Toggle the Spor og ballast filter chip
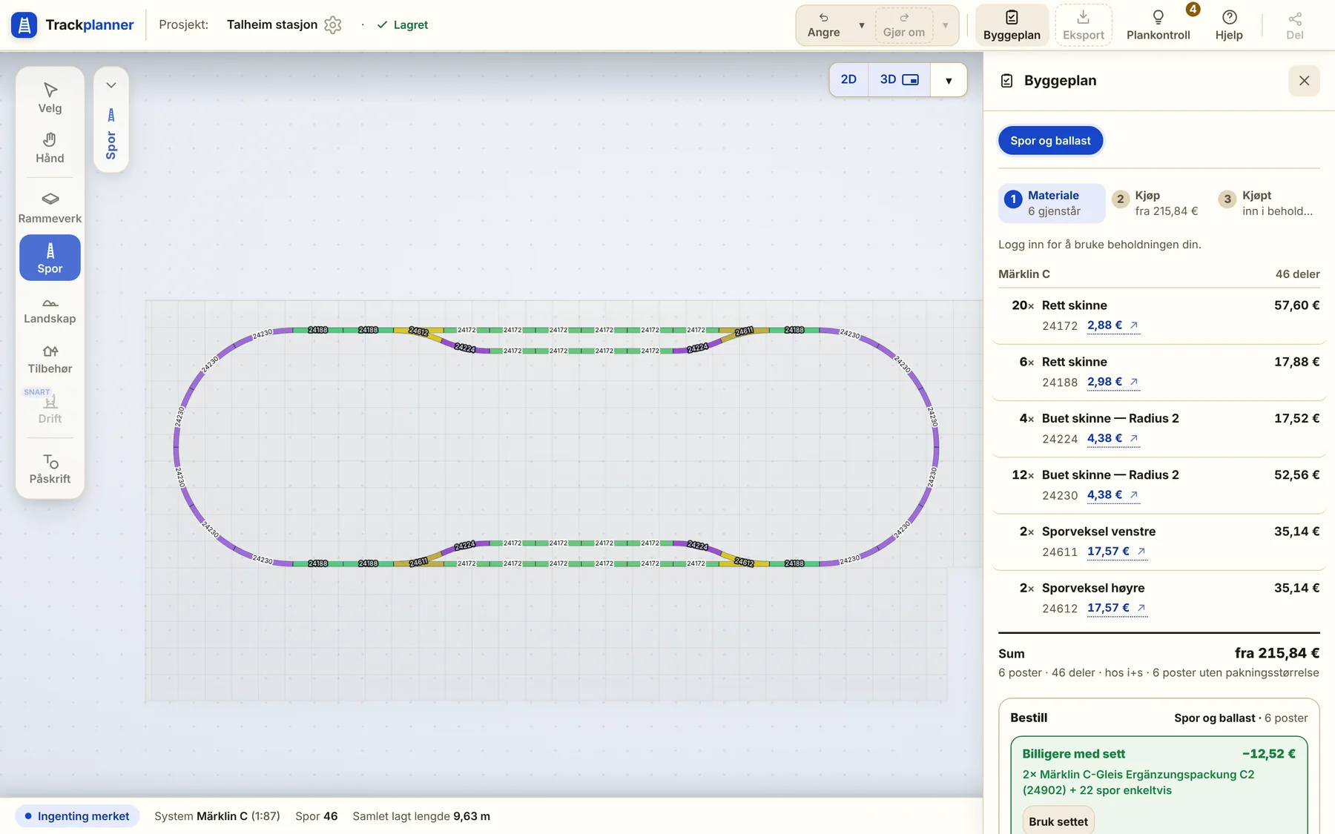The image size is (1335, 834). [x=1050, y=140]
